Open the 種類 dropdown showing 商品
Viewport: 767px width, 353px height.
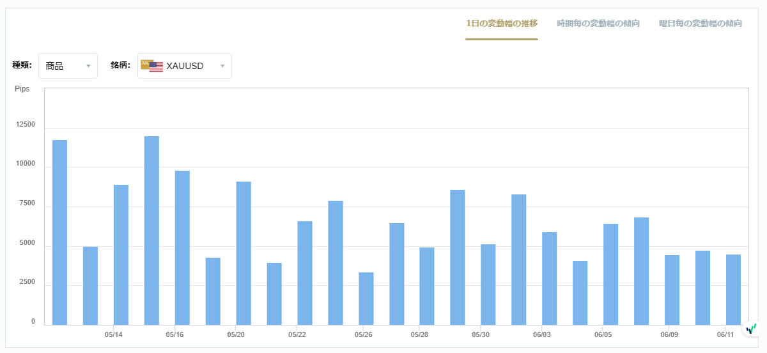pos(68,66)
